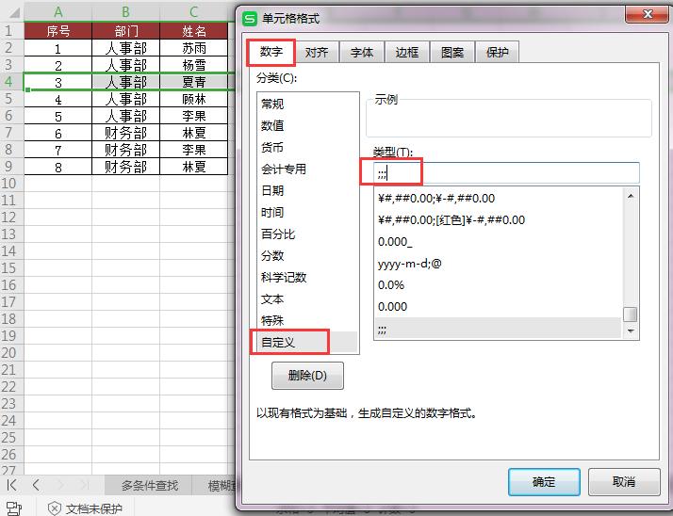Click the 确定 button
The width and height of the screenshot is (673, 516).
tap(544, 482)
